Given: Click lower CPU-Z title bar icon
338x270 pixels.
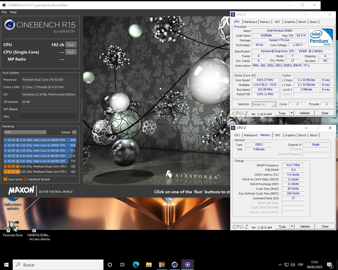Looking at the screenshot, I should pyautogui.click(x=233, y=128).
